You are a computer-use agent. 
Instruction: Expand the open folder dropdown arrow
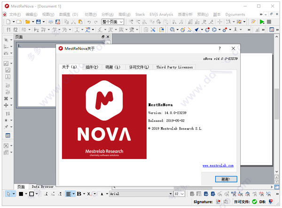coord(33,22)
